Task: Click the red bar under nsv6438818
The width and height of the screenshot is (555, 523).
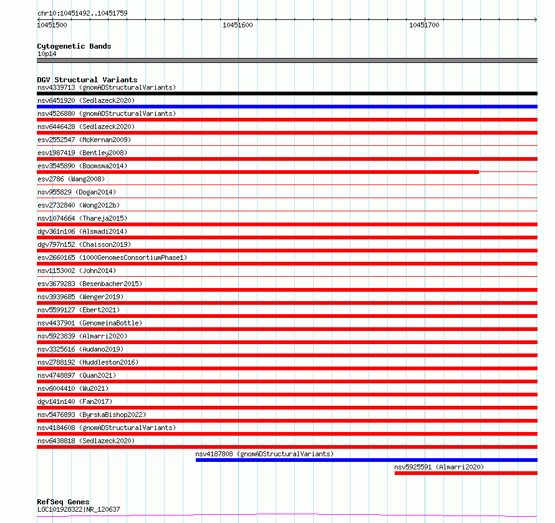Action: [287, 447]
